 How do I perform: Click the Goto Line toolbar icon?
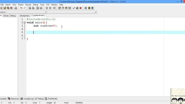41,8
